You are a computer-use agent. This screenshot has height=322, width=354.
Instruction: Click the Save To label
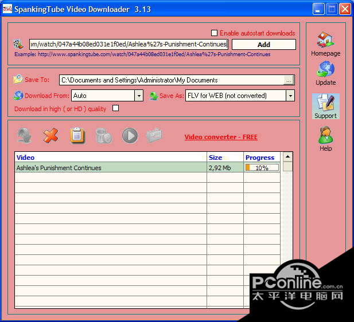click(x=37, y=80)
